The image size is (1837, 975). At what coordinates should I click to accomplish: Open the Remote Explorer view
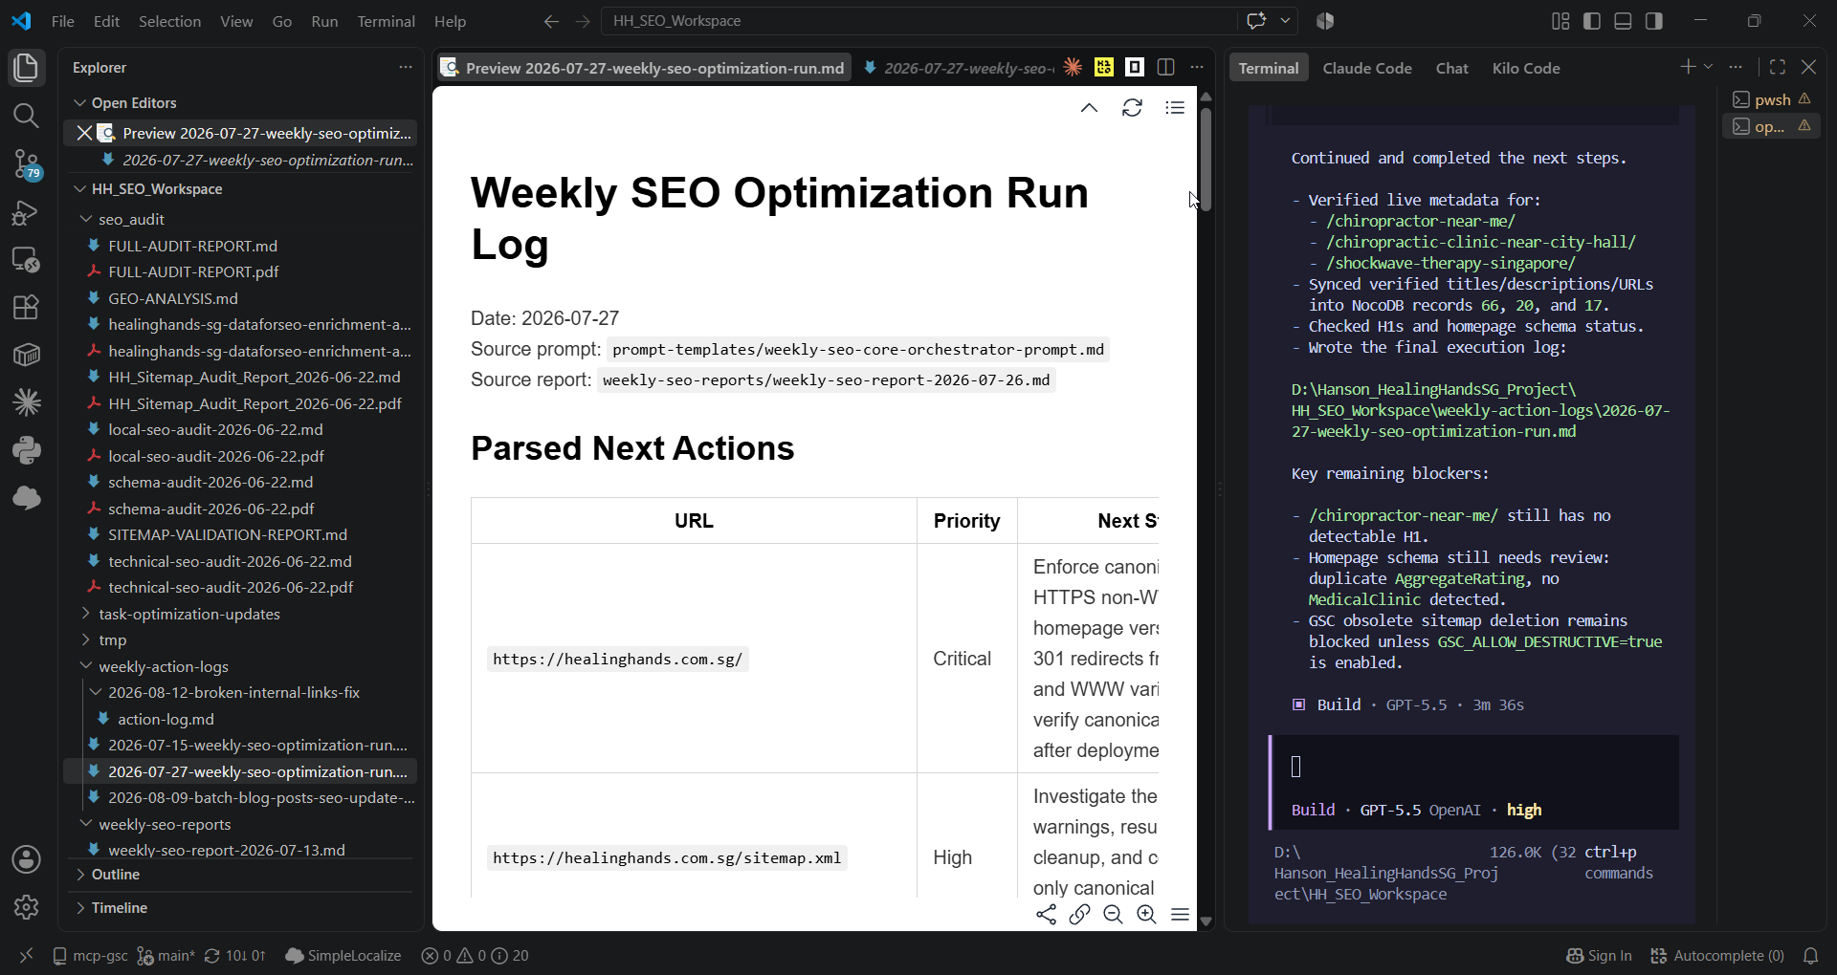(x=26, y=259)
